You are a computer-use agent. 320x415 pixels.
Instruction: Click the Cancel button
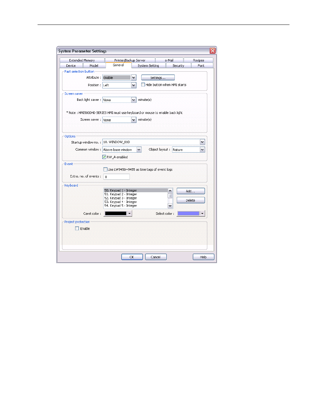coord(156,257)
